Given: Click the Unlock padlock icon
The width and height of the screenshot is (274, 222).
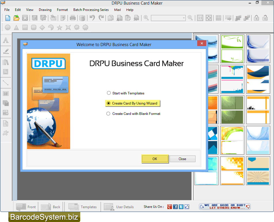Looking at the screenshot, I should pos(265,18).
